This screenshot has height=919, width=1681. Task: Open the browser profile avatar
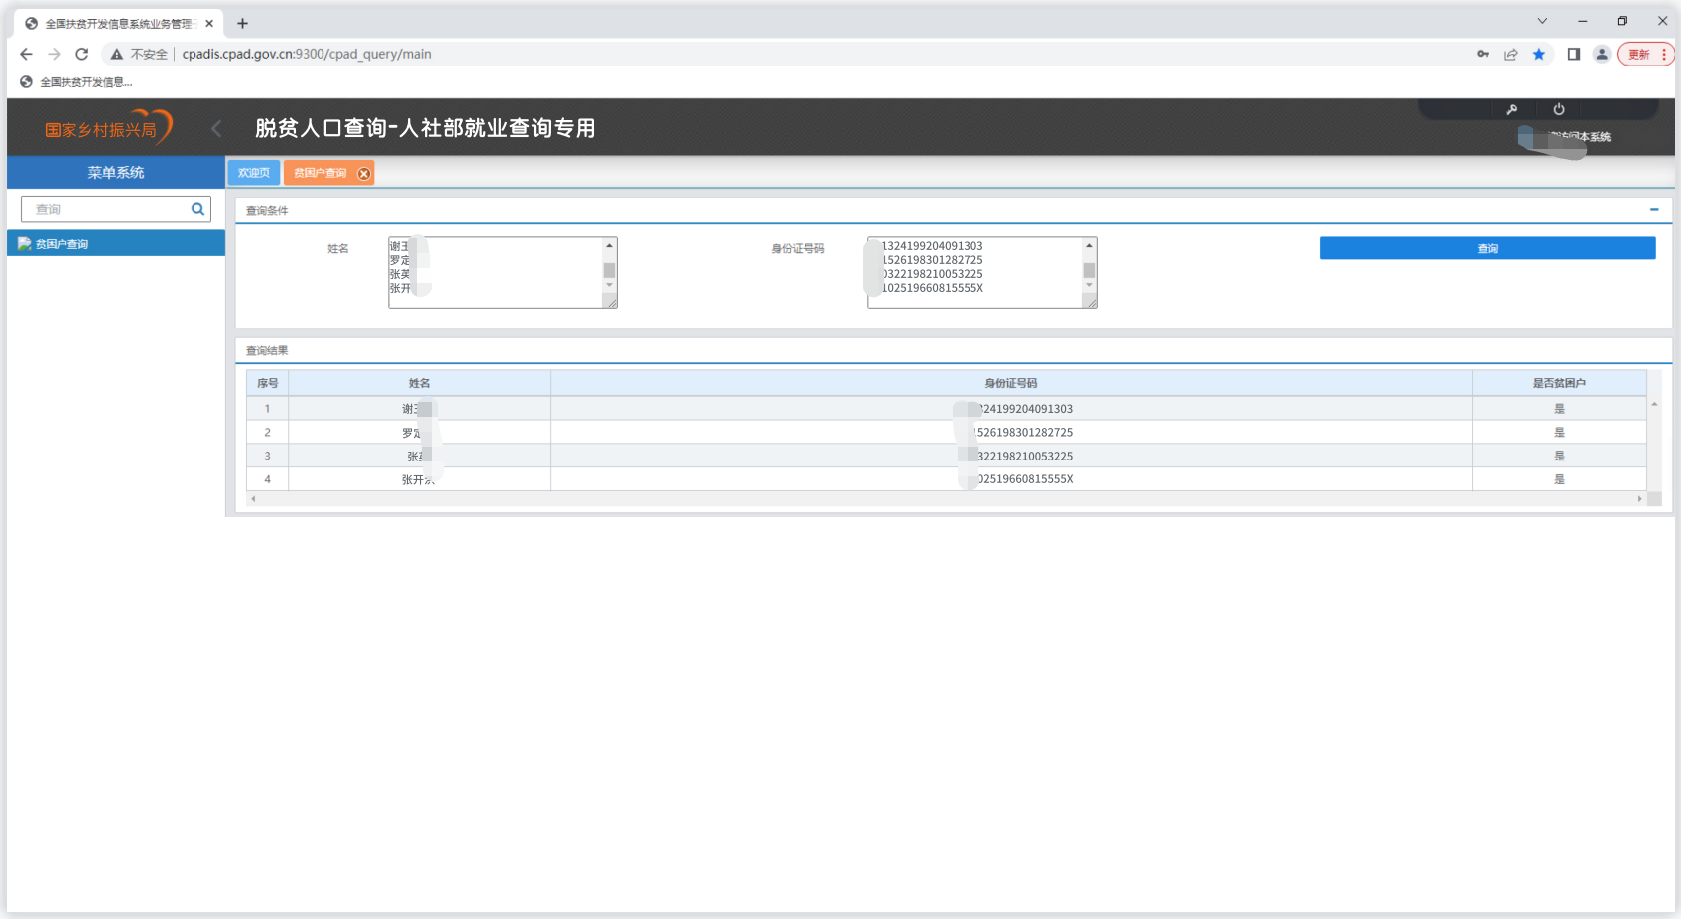point(1601,54)
